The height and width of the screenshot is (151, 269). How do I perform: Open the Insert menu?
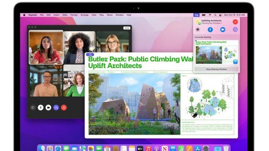56,15
